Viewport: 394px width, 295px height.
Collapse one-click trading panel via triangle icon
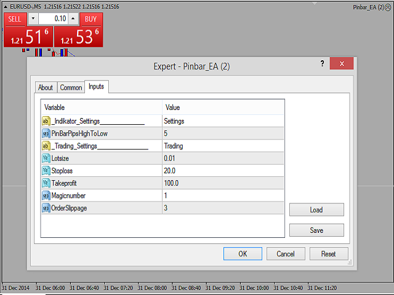tap(6, 7)
